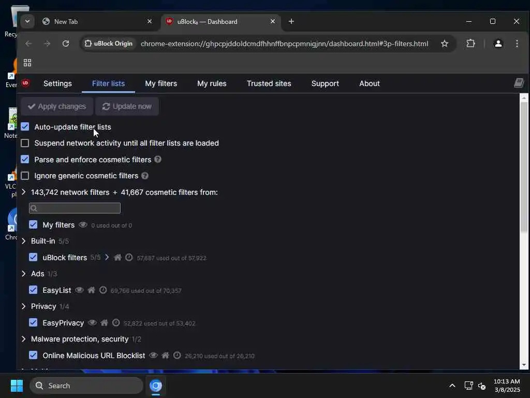
Task: Open Trusted sites tab
Action: [269, 83]
